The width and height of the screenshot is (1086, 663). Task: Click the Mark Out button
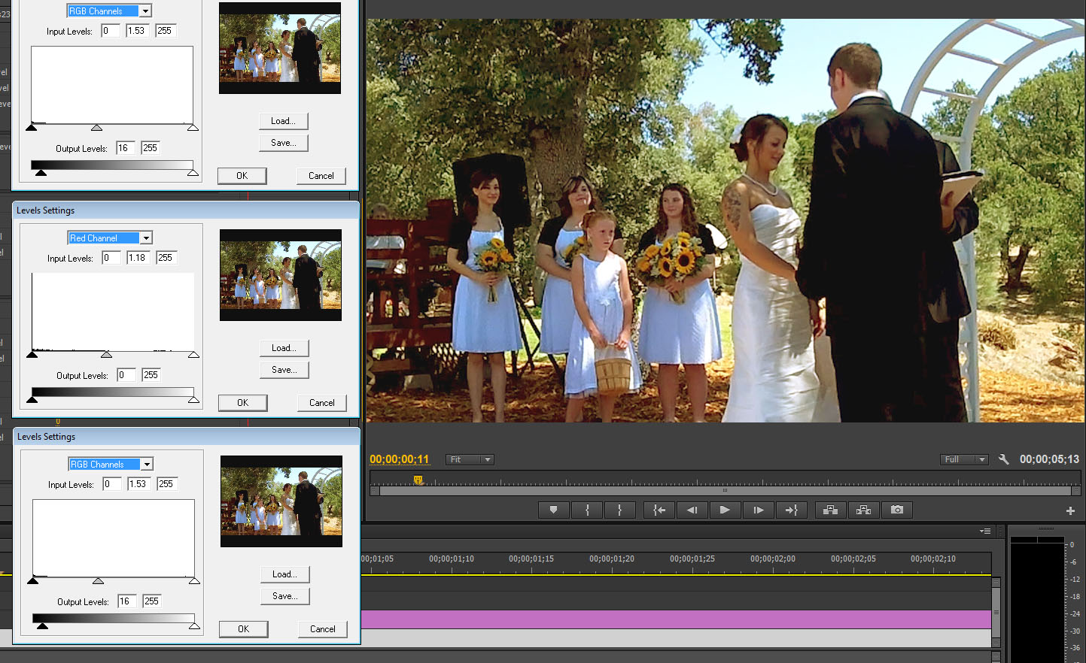click(620, 510)
